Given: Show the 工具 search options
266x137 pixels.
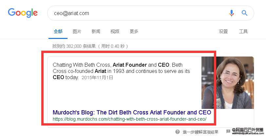Looking at the screenshot, I should tap(243, 31).
